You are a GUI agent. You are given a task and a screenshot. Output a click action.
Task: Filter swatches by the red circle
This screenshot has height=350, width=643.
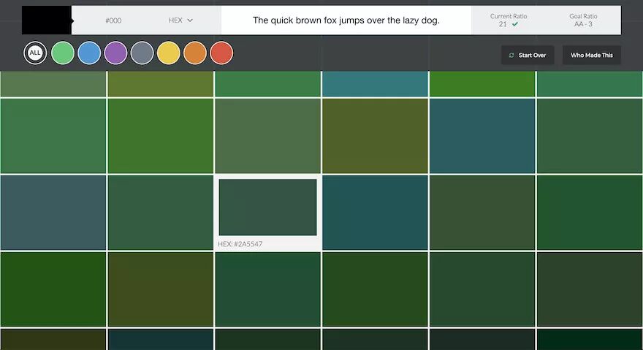(221, 53)
